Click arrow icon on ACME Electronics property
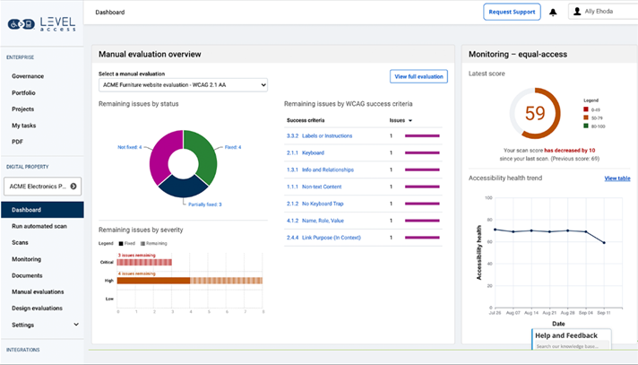Screen dimensions: 638x365 pos(73,187)
